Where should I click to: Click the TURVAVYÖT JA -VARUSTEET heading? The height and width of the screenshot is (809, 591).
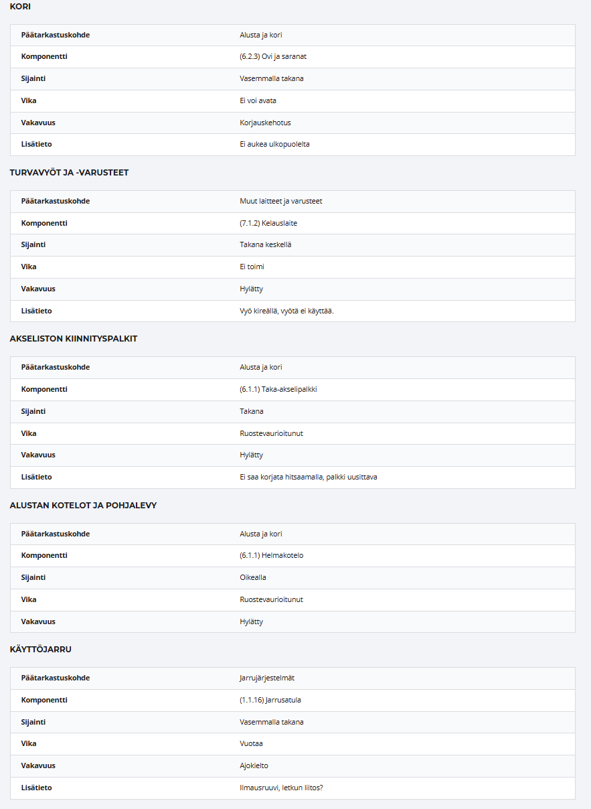[69, 172]
